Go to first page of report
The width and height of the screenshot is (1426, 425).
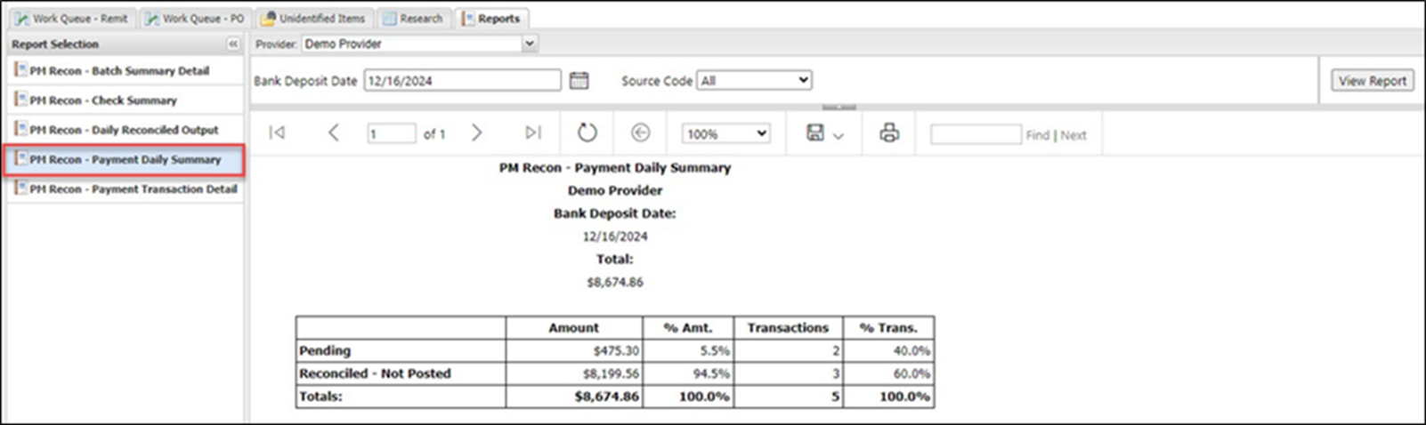tap(277, 133)
